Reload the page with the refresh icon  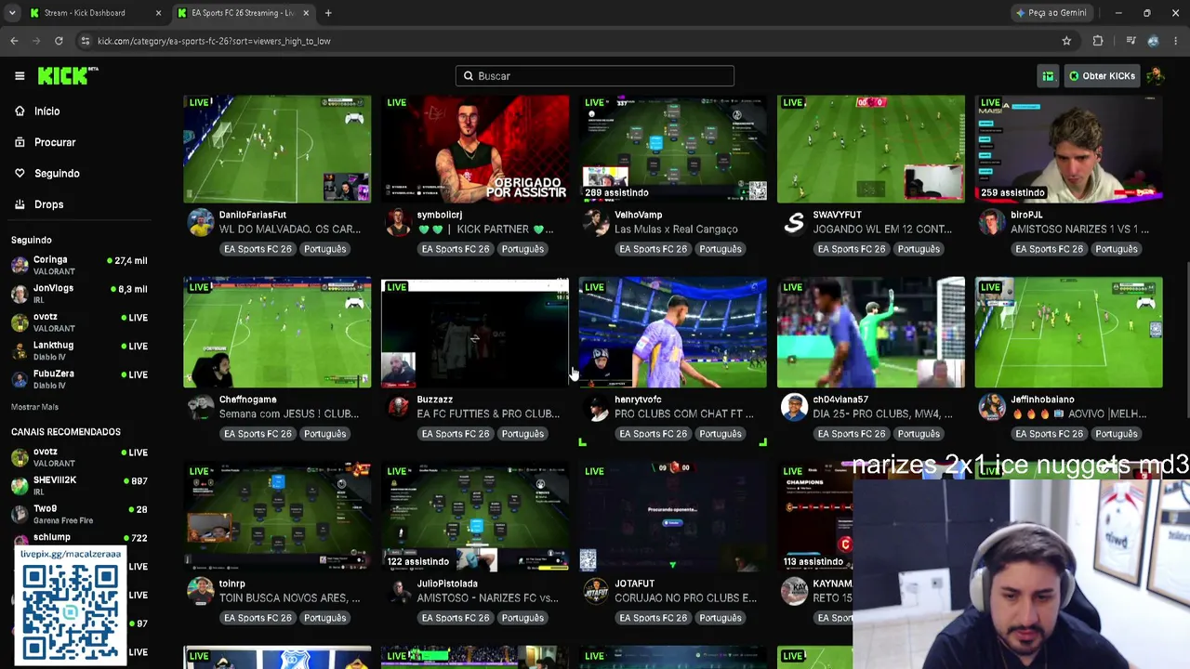(x=59, y=41)
